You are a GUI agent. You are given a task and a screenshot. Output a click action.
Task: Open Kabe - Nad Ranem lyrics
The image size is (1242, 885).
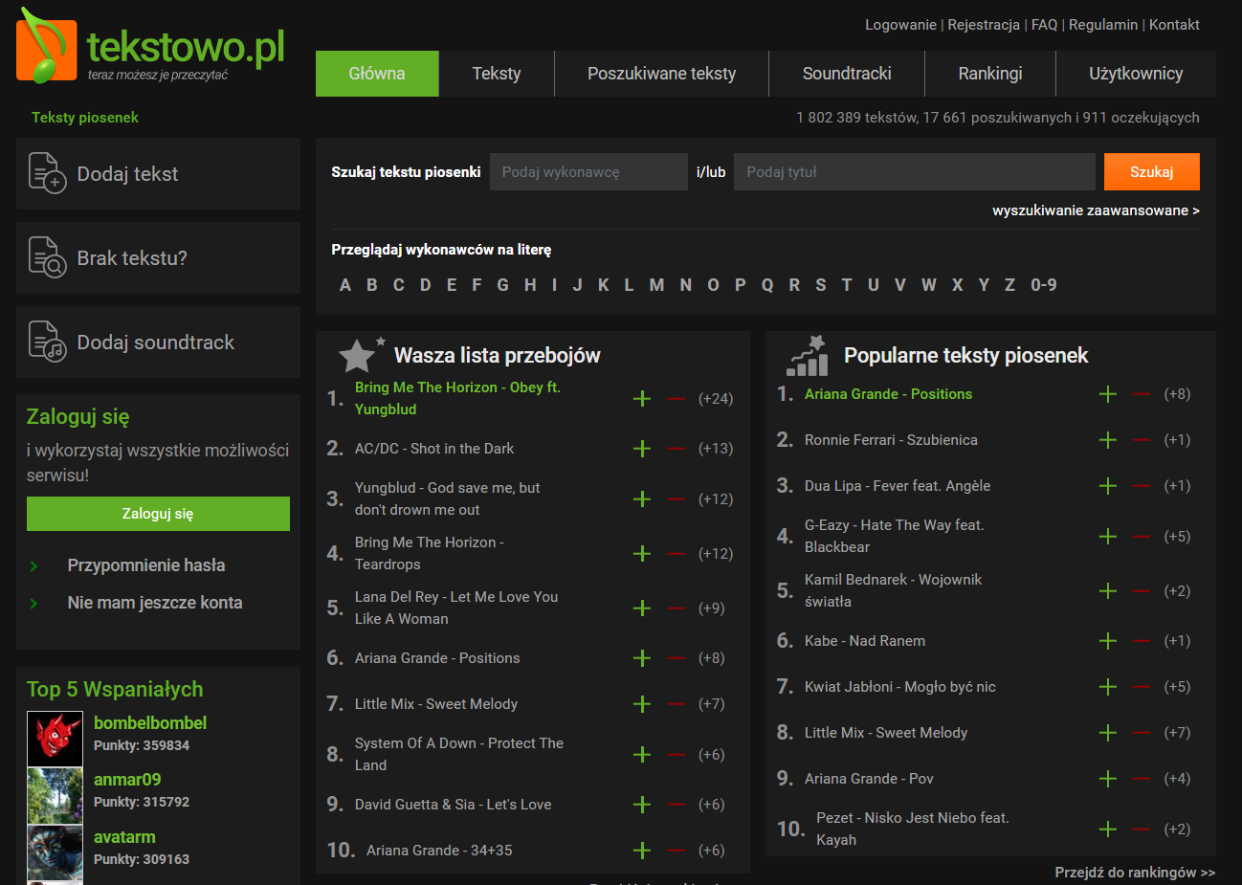coord(865,641)
